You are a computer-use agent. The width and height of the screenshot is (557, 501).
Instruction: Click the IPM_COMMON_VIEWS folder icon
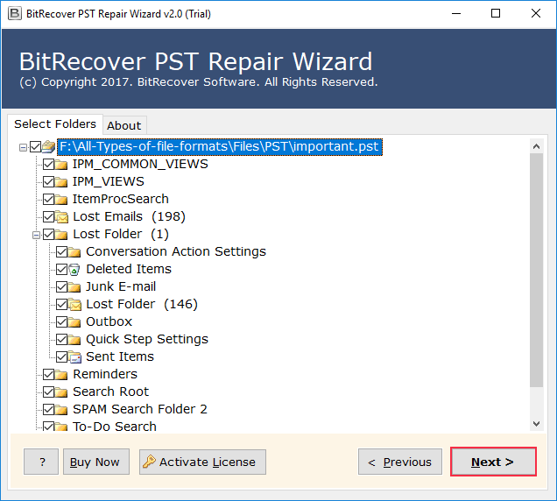(x=61, y=164)
